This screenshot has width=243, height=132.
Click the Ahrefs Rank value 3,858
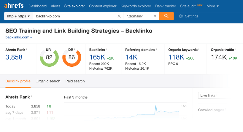tap(14, 57)
